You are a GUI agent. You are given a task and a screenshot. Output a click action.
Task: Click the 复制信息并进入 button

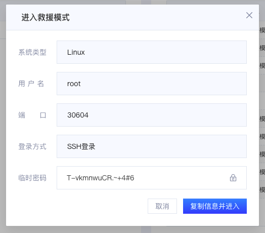click(215, 206)
